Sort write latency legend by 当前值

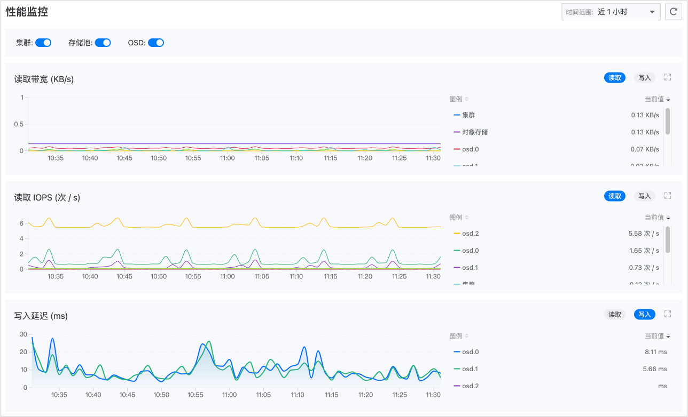(x=657, y=336)
